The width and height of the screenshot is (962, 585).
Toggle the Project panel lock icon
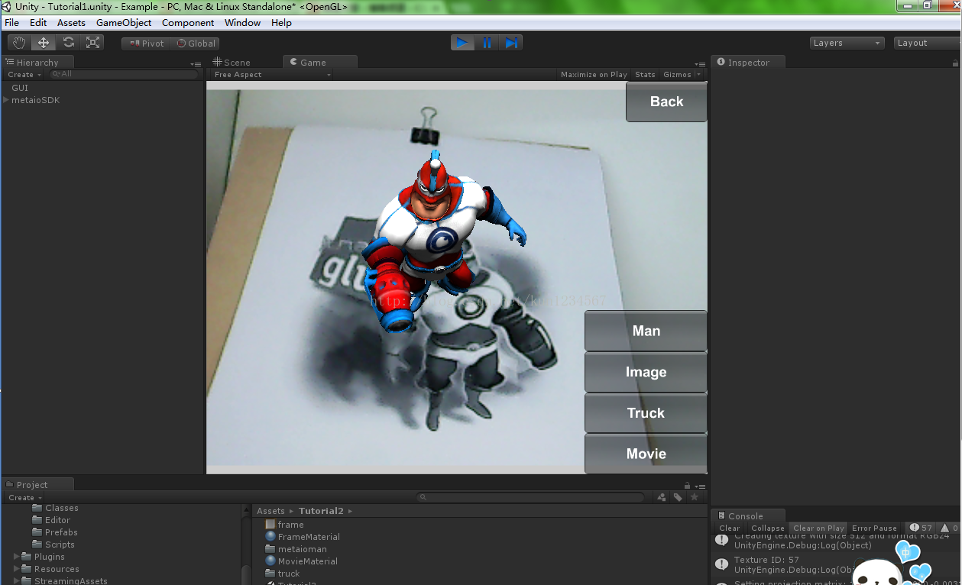coord(687,485)
